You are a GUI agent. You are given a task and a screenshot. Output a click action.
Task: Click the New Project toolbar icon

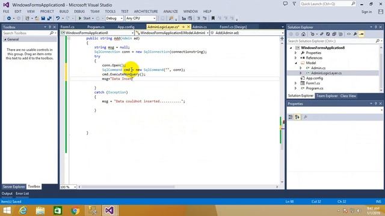point(27,19)
